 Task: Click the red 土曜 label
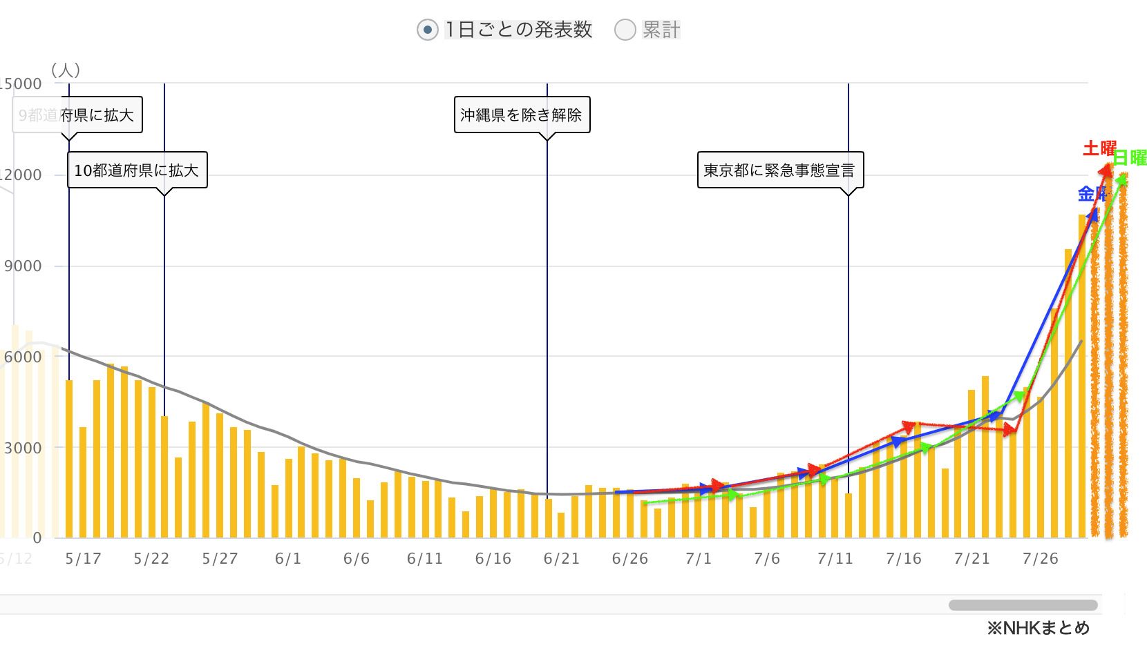[x=1099, y=148]
